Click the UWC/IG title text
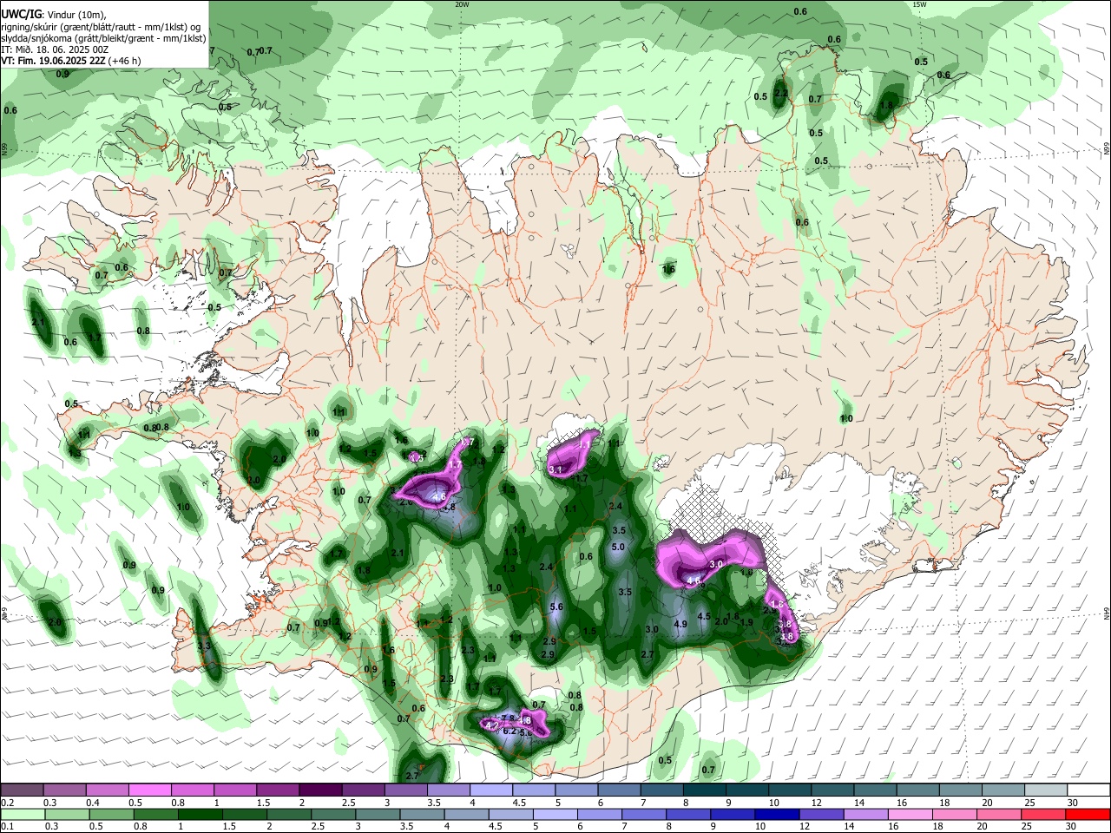This screenshot has height=833, width=1111. coord(20,15)
